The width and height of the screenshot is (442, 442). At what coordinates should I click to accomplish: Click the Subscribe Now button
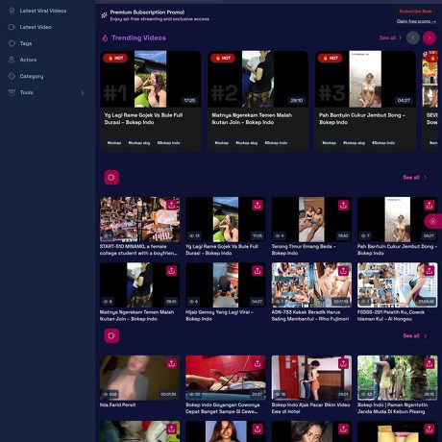(415, 12)
